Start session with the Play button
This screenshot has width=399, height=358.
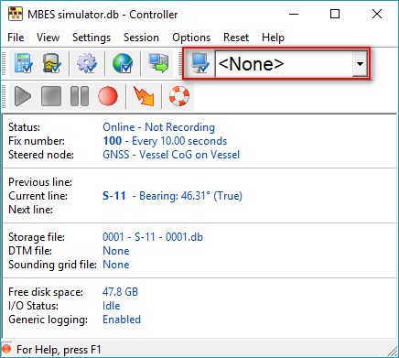coord(23,96)
